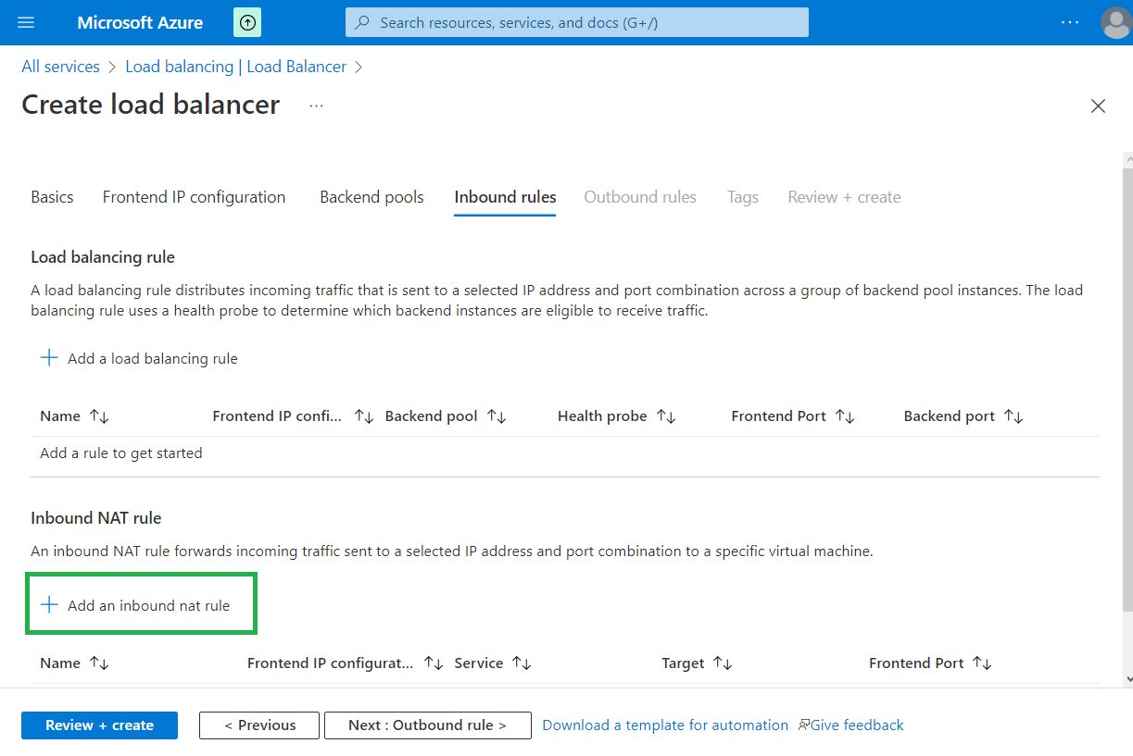1133x756 pixels.
Task: Open the portal hamburger menu
Action: tap(26, 22)
